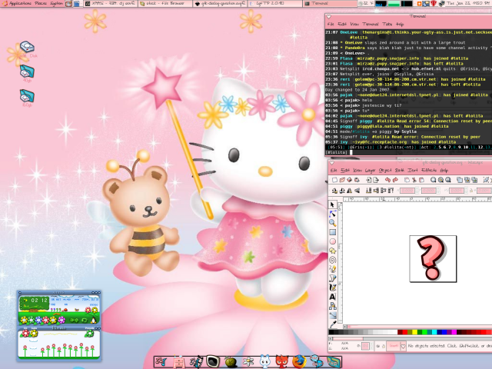This screenshot has width=492, height=369.
Task: Select the Rectangle tool in Inkscape
Action: pyautogui.click(x=332, y=232)
